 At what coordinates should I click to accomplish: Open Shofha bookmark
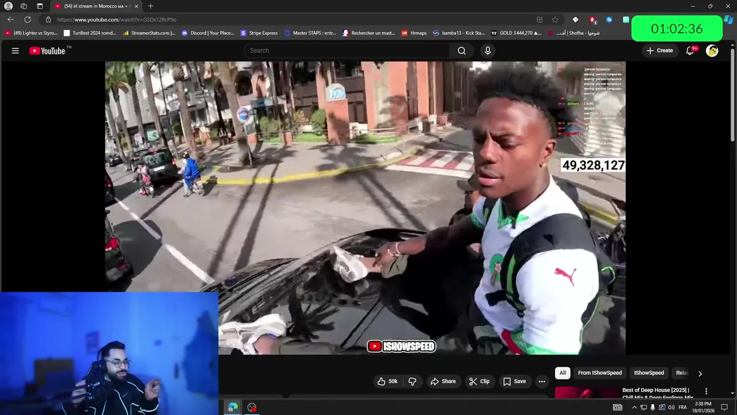[573, 33]
